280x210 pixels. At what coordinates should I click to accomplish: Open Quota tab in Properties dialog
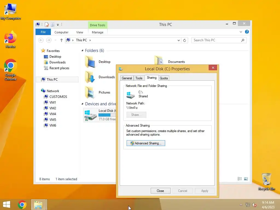[164, 78]
